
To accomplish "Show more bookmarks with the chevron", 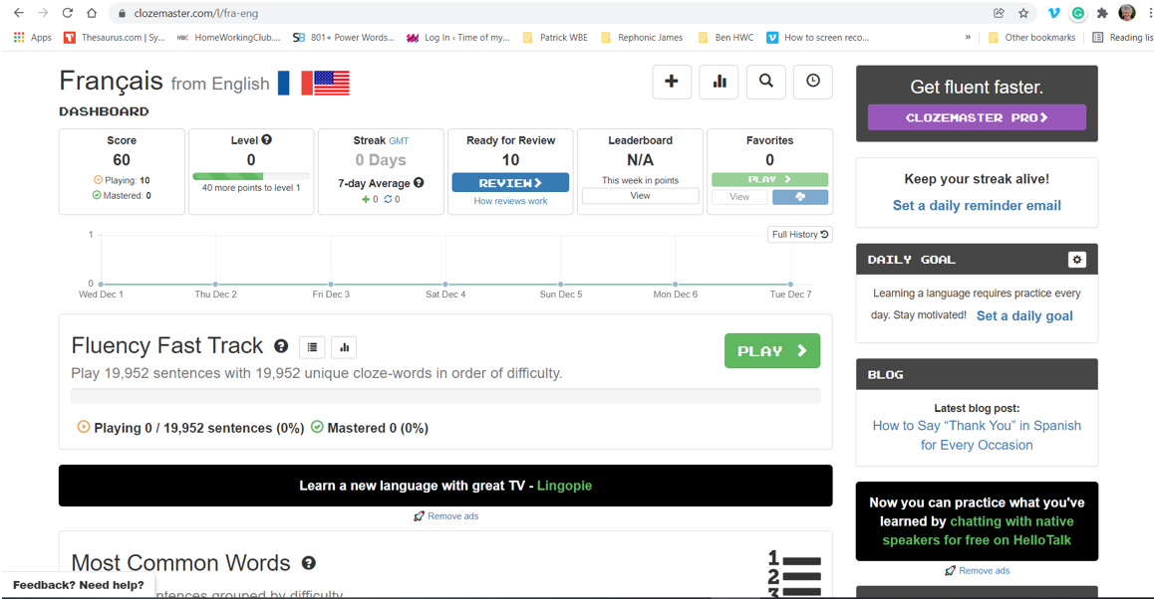I will tap(968, 38).
